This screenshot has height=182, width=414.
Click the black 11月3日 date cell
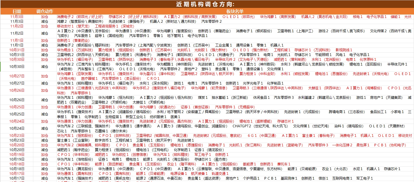coord(17,21)
